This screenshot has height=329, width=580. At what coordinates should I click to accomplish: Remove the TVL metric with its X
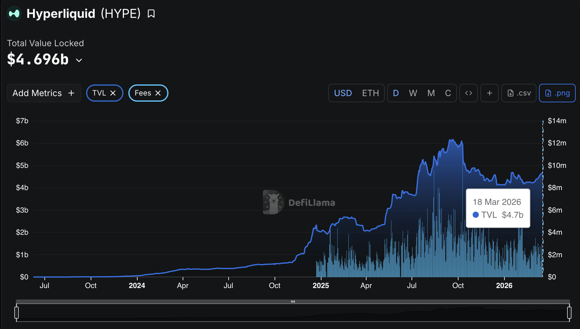click(113, 93)
